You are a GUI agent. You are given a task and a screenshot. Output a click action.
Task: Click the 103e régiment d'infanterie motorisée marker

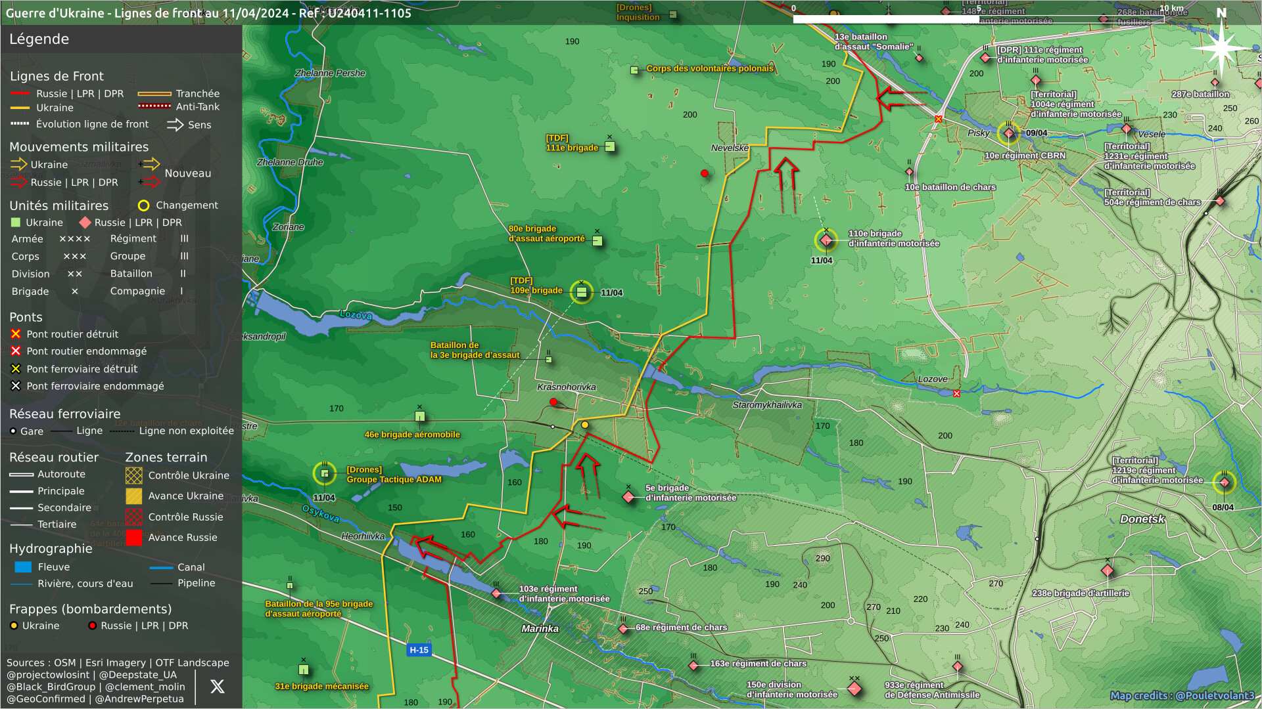[x=496, y=593]
